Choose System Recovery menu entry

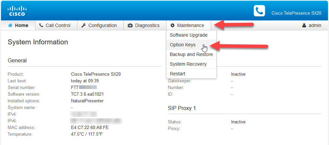click(191, 64)
